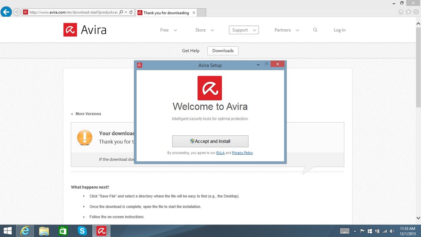421x237 pixels.
Task: Close the Avira Setup dialog
Action: 278,64
